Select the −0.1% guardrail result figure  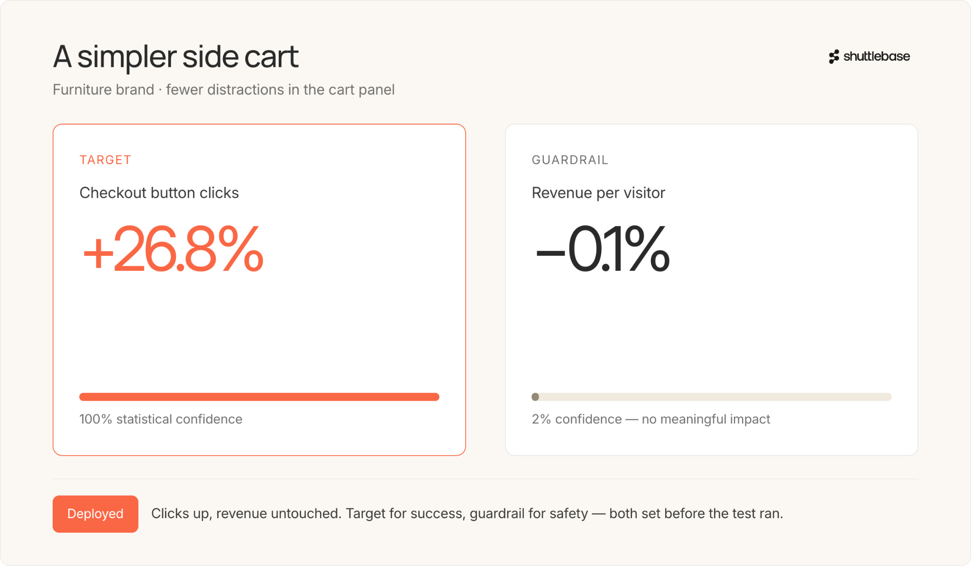point(603,249)
